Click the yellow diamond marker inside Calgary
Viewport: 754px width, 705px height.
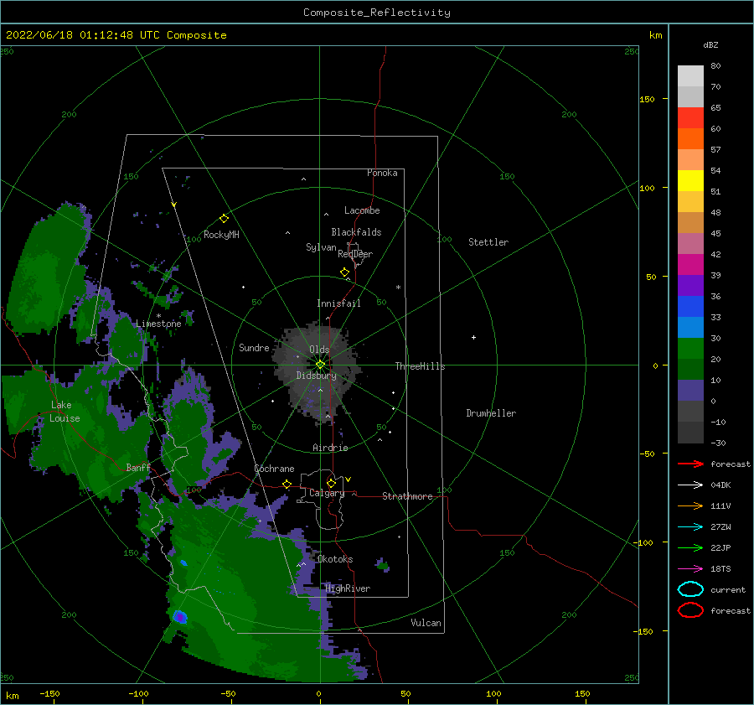click(x=331, y=483)
